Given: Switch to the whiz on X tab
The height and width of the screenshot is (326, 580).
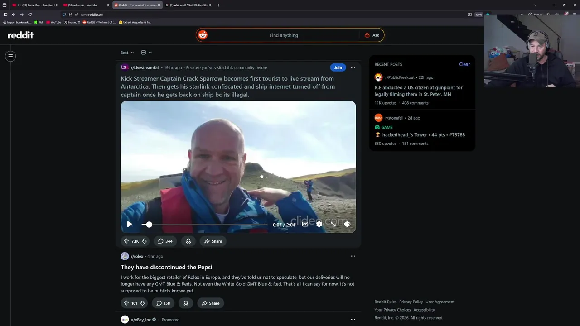Looking at the screenshot, I should (188, 5).
